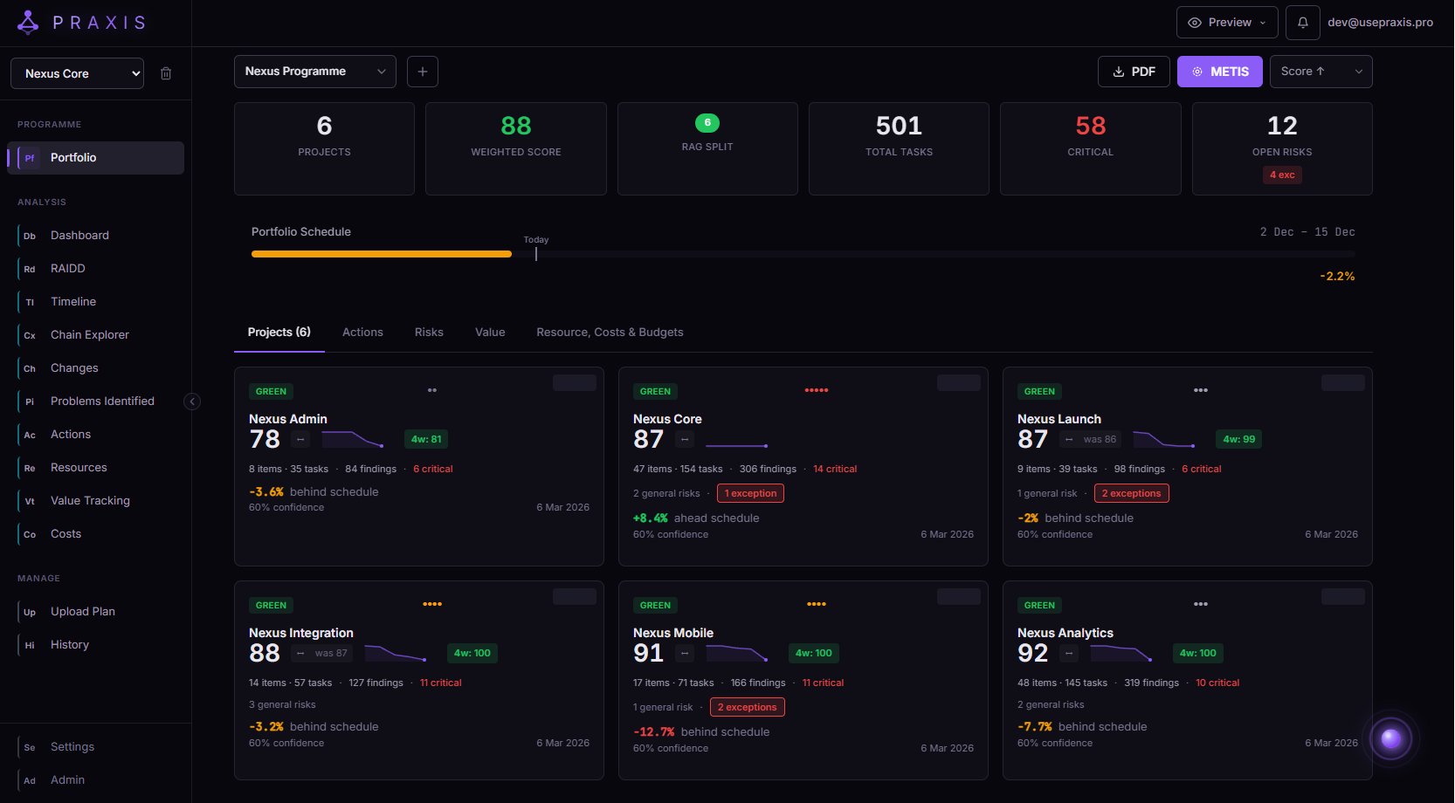Select the Resource, Costs & Budgets tab
Viewport: 1455px width, 803px height.
point(610,333)
